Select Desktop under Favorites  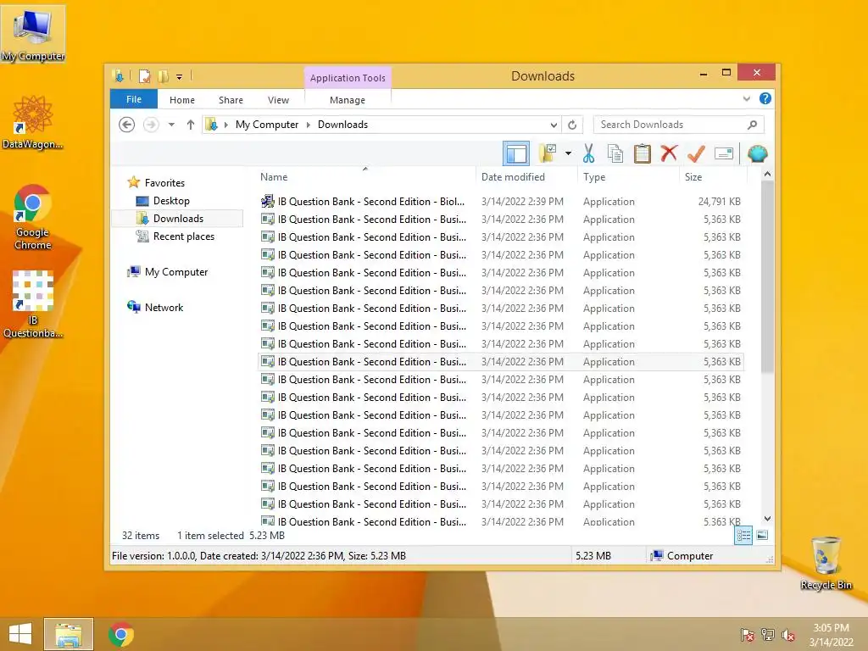[x=171, y=201]
